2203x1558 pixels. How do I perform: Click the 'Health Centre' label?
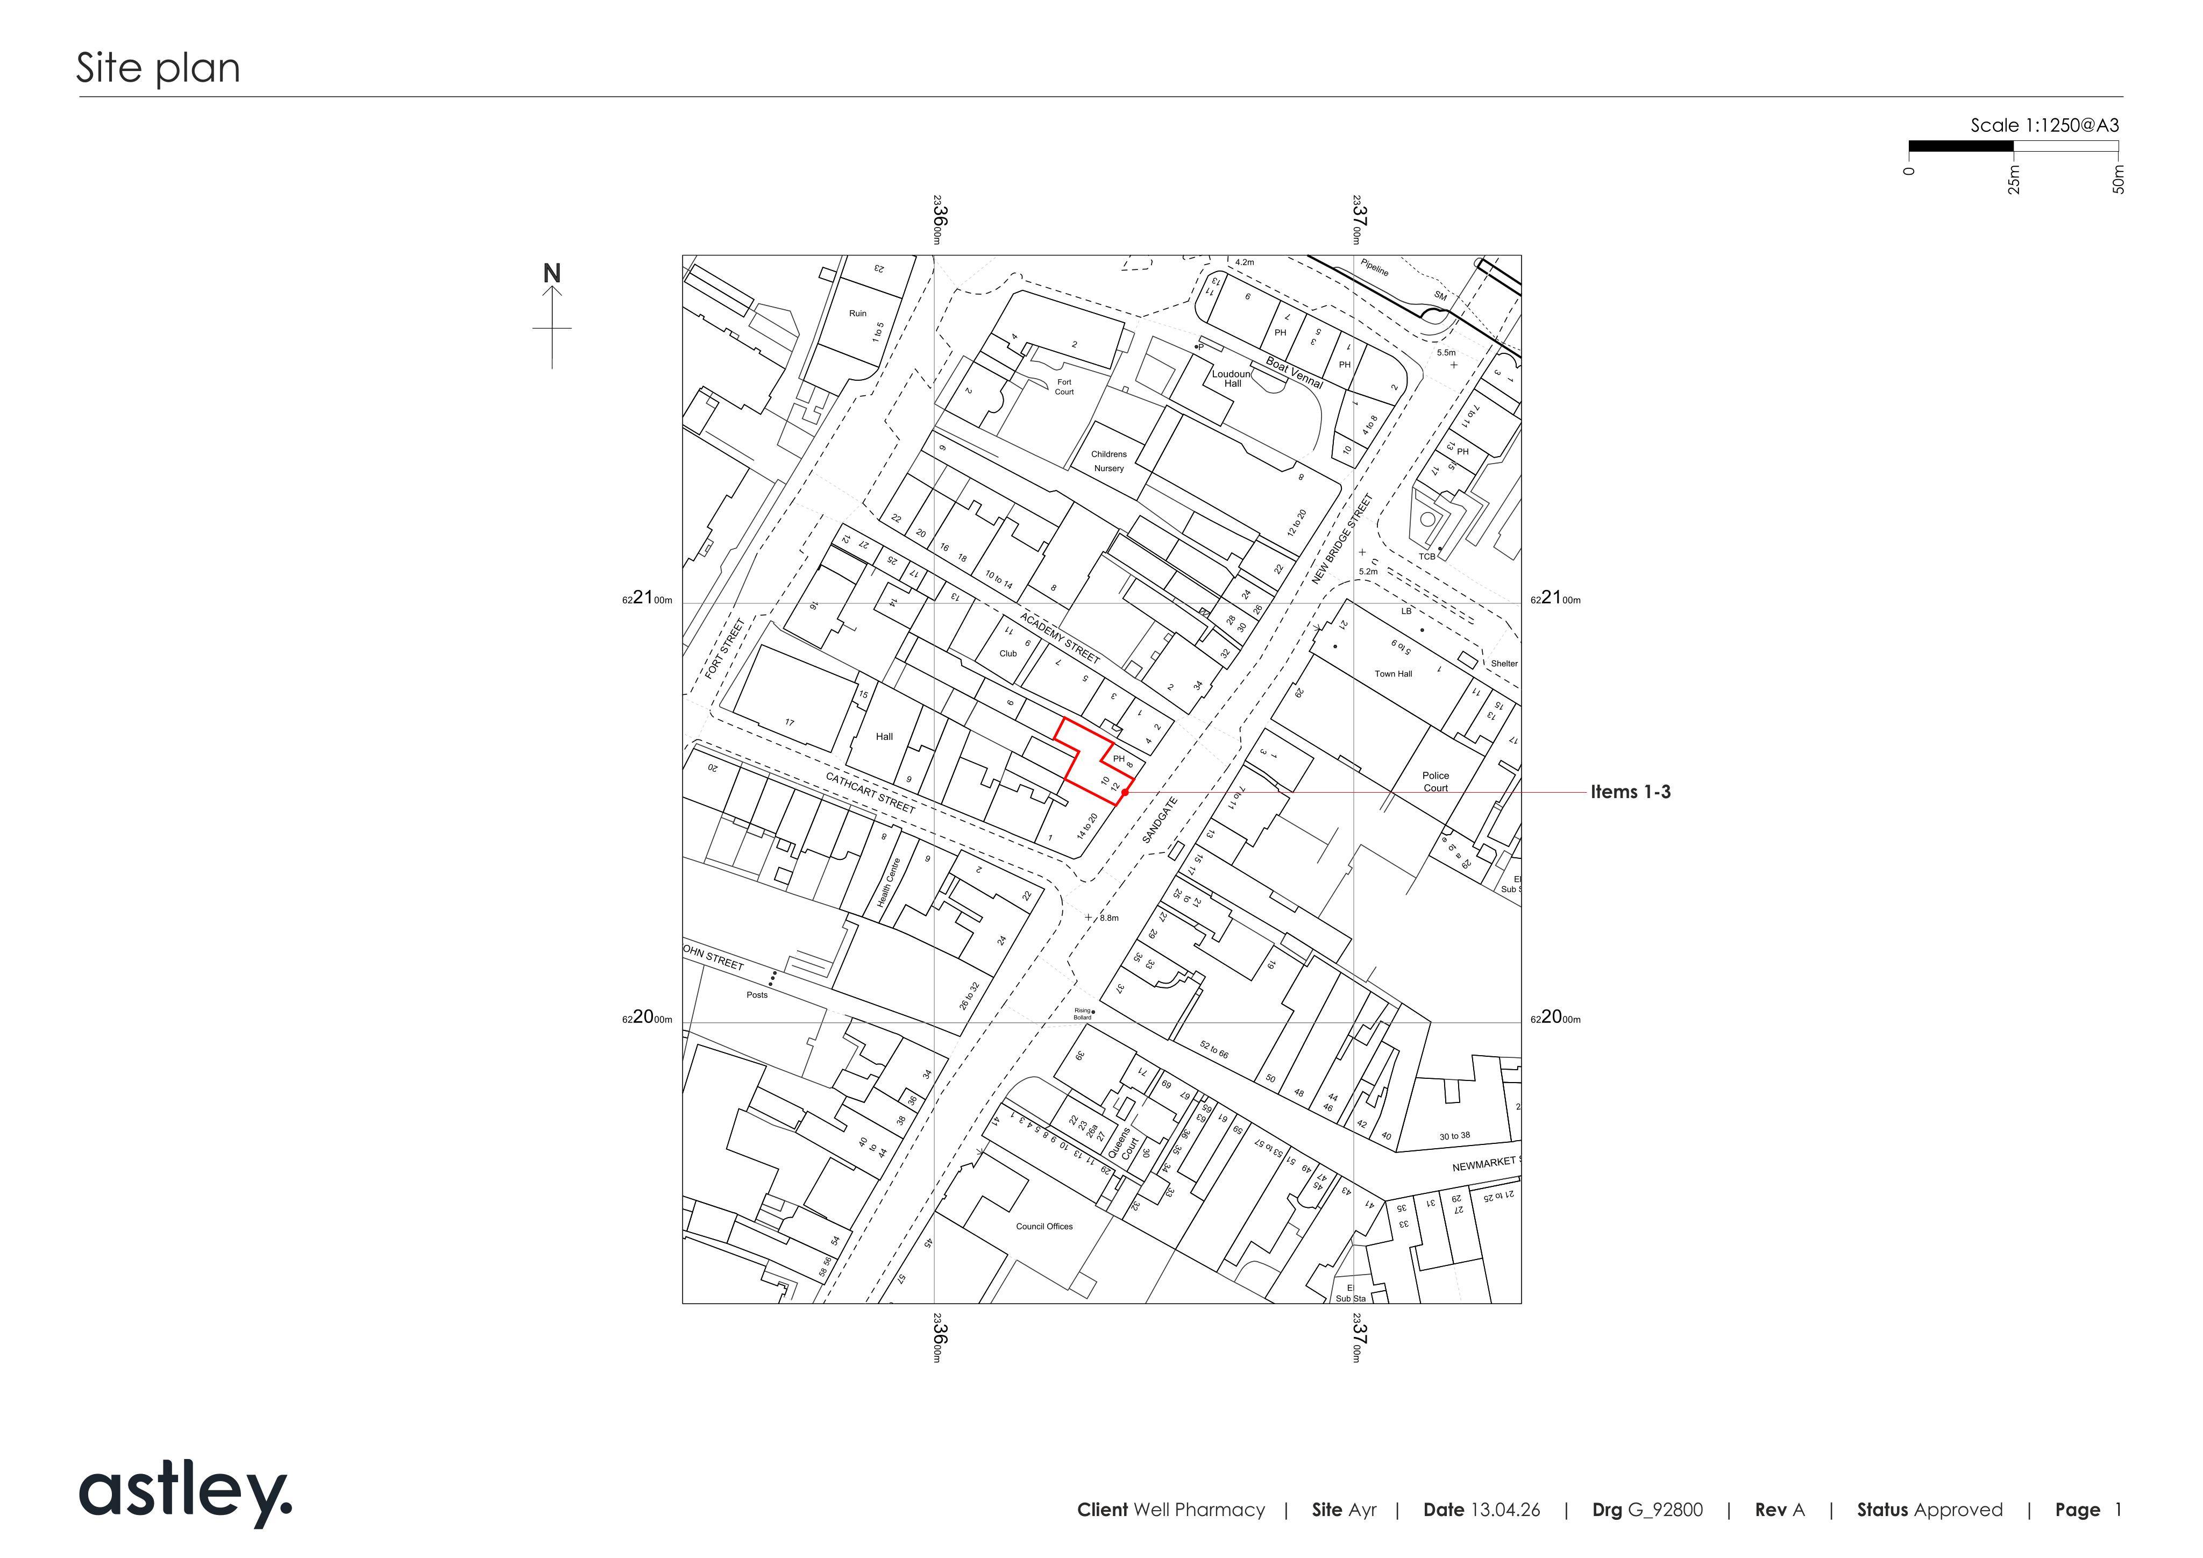pyautogui.click(x=889, y=883)
